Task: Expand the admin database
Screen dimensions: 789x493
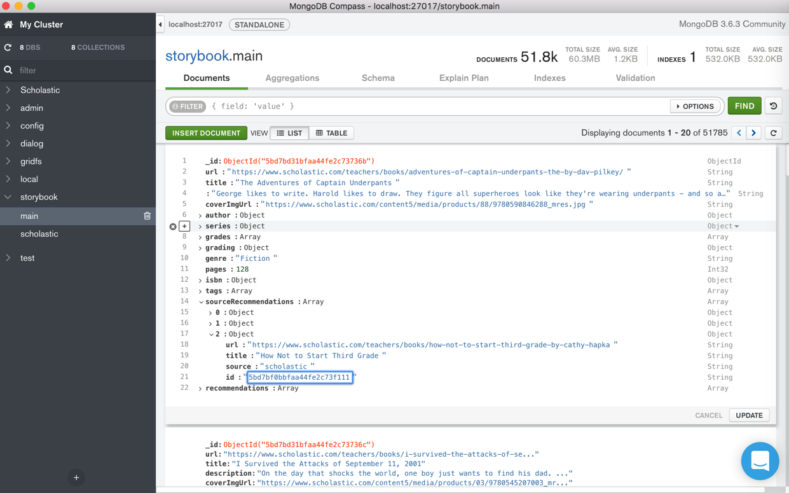Action: click(8, 108)
